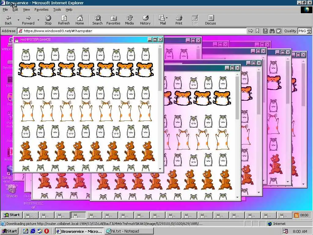Click the Windows93 Start button
Screen dimensions: 313x235
tap(12, 215)
